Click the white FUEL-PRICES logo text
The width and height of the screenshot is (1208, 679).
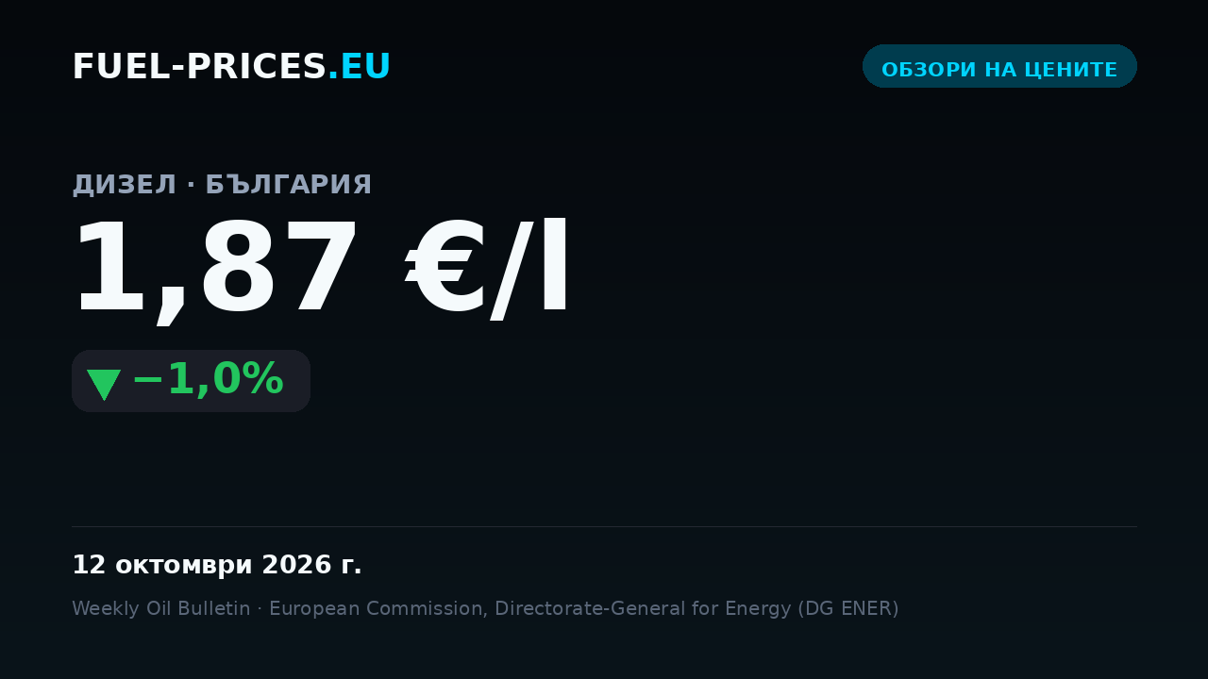click(x=199, y=67)
